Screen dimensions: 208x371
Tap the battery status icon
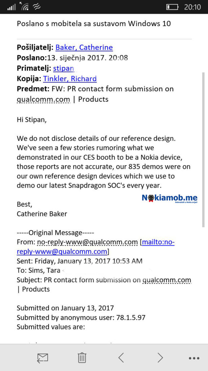pyautogui.click(x=172, y=7)
